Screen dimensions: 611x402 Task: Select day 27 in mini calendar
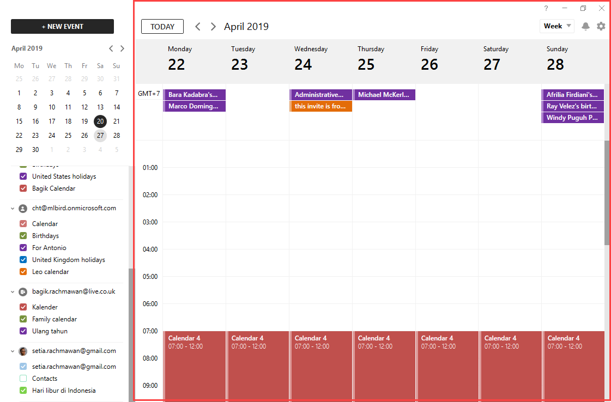click(100, 135)
